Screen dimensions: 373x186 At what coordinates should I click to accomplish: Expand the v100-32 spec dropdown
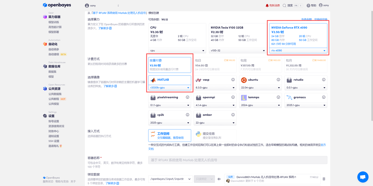[237, 50]
